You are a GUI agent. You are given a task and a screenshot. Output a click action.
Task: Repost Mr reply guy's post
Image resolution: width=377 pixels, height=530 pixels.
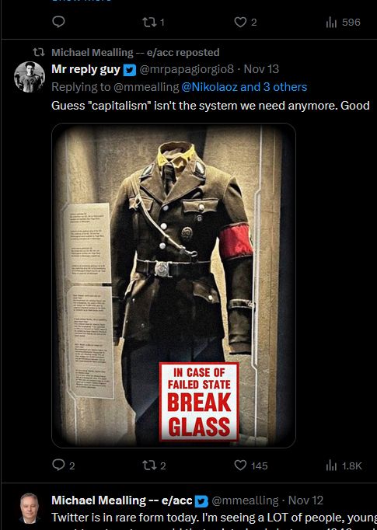154,465
